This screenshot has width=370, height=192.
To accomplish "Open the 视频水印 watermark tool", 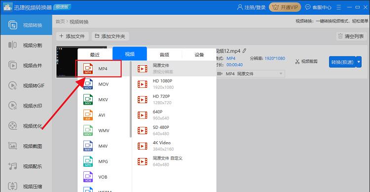I will (26, 106).
